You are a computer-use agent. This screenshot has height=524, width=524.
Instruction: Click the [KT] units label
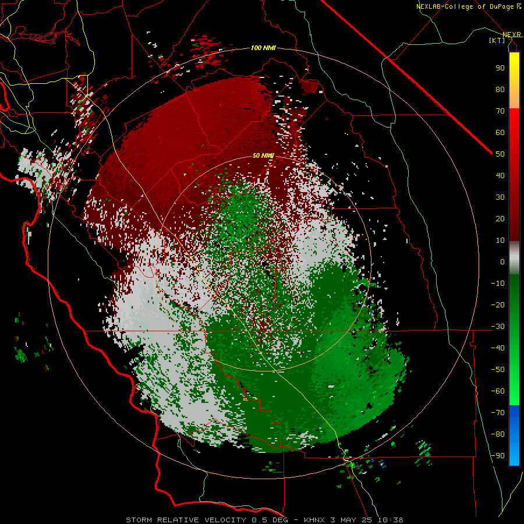(497, 40)
